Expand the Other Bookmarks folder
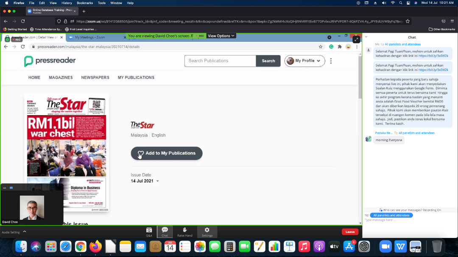The image size is (458, 257). 441,29
